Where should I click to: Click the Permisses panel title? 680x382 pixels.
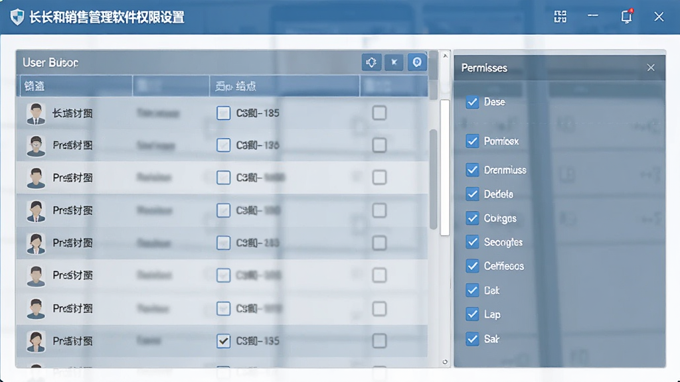pos(484,68)
